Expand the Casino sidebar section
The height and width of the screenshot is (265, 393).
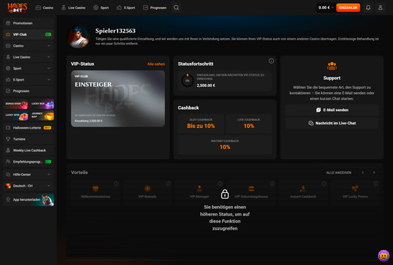[x=28, y=46]
